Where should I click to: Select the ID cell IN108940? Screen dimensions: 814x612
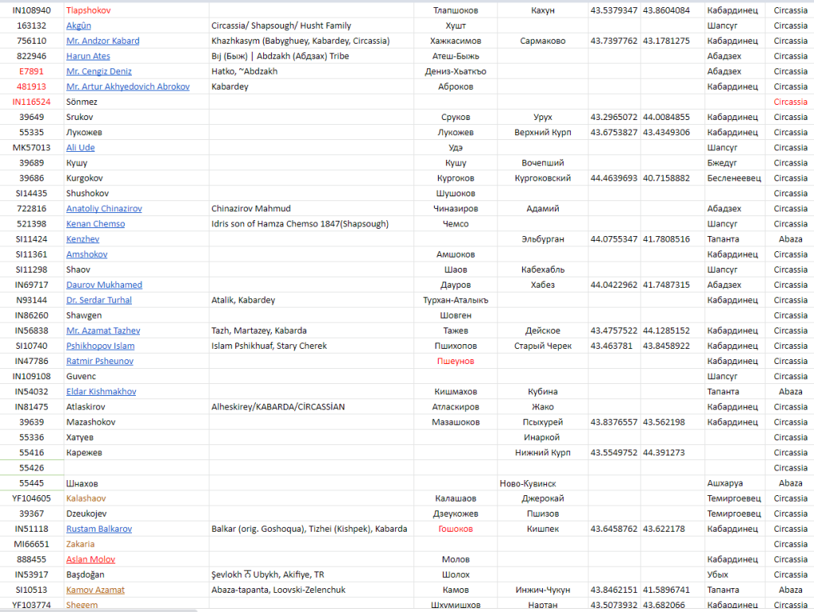(x=32, y=10)
